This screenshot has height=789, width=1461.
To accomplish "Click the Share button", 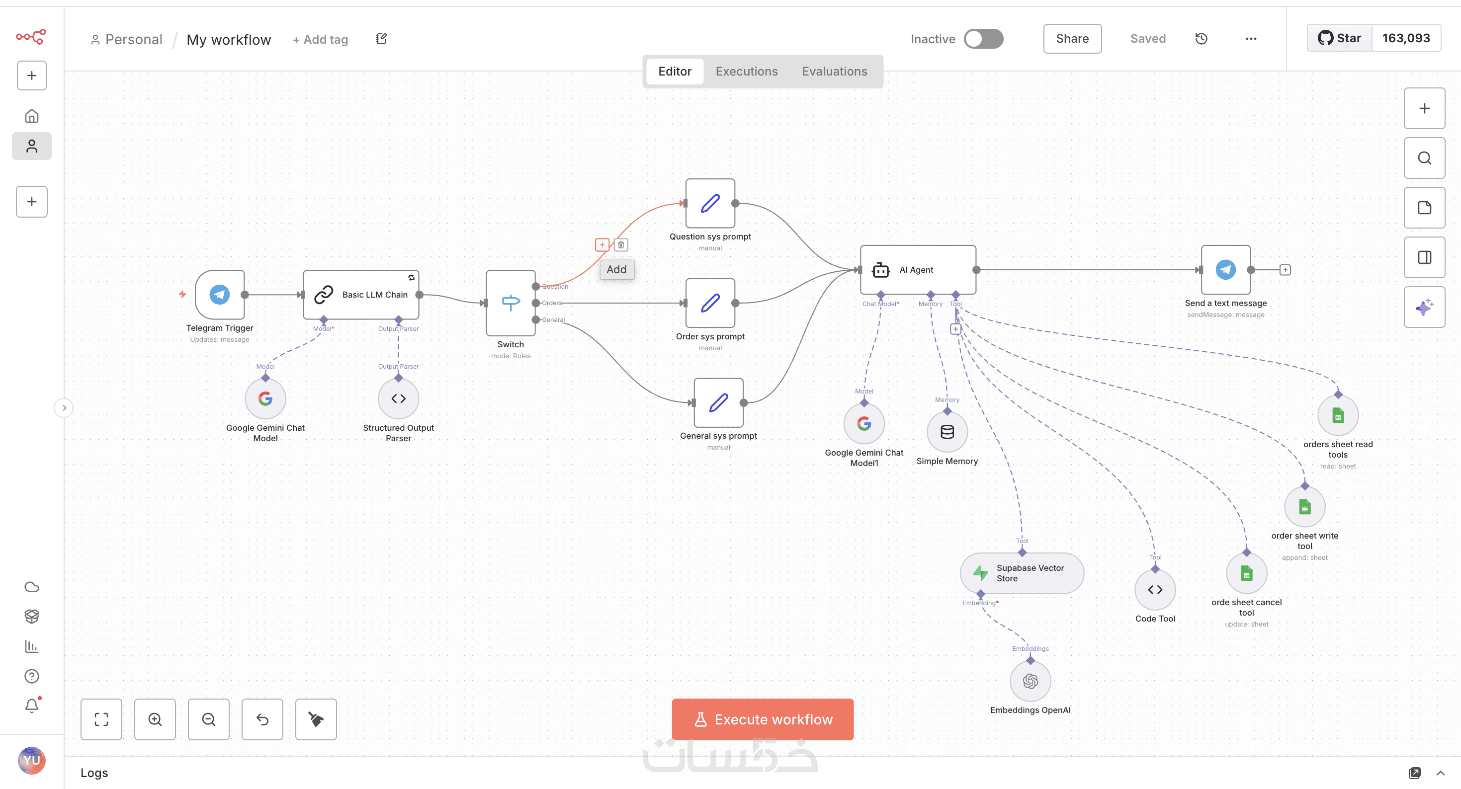I will pyautogui.click(x=1072, y=39).
